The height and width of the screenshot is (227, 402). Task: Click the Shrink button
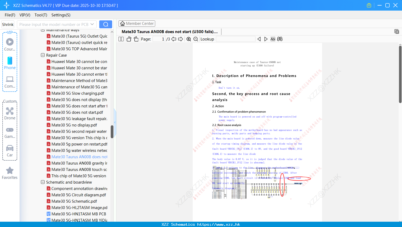pos(8,24)
